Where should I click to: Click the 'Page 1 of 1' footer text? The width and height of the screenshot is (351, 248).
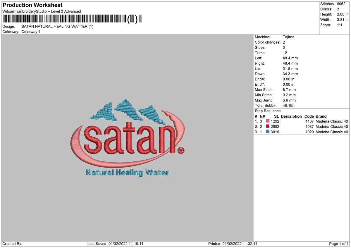click(x=339, y=244)
